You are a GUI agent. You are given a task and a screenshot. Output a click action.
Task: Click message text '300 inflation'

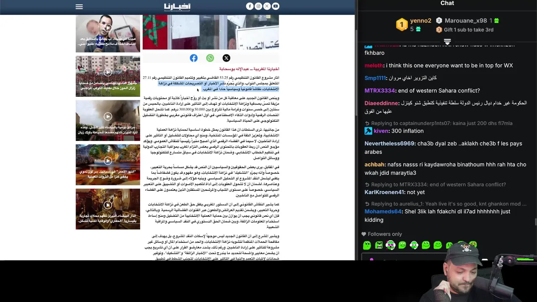(407, 131)
